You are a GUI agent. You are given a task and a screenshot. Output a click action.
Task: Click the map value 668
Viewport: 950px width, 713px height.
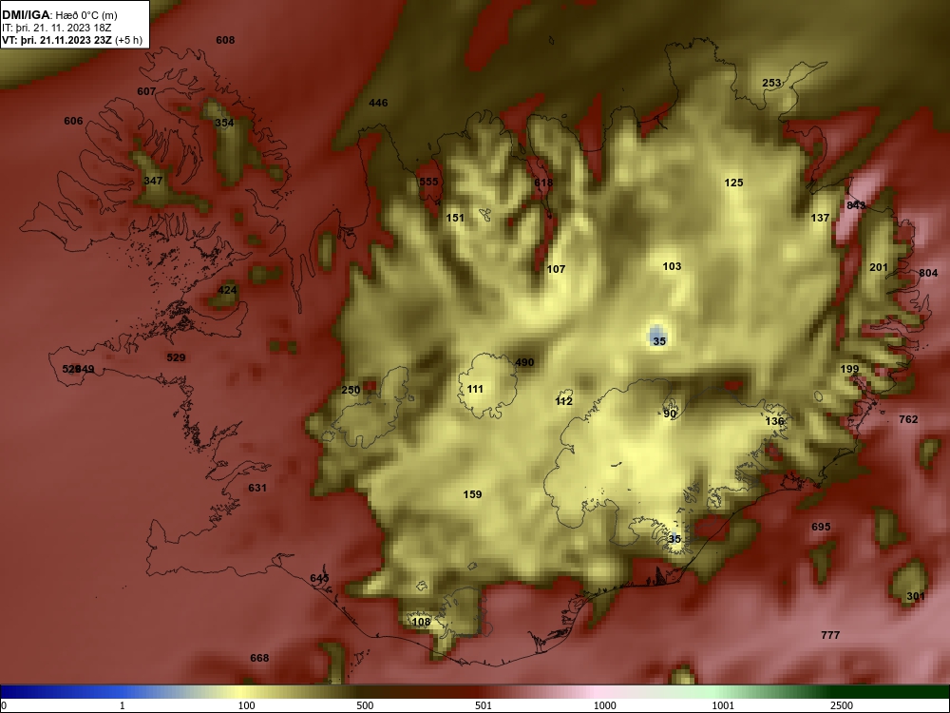coord(259,659)
